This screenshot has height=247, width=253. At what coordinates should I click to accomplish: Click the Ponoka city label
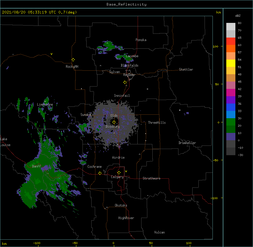pos(141,40)
